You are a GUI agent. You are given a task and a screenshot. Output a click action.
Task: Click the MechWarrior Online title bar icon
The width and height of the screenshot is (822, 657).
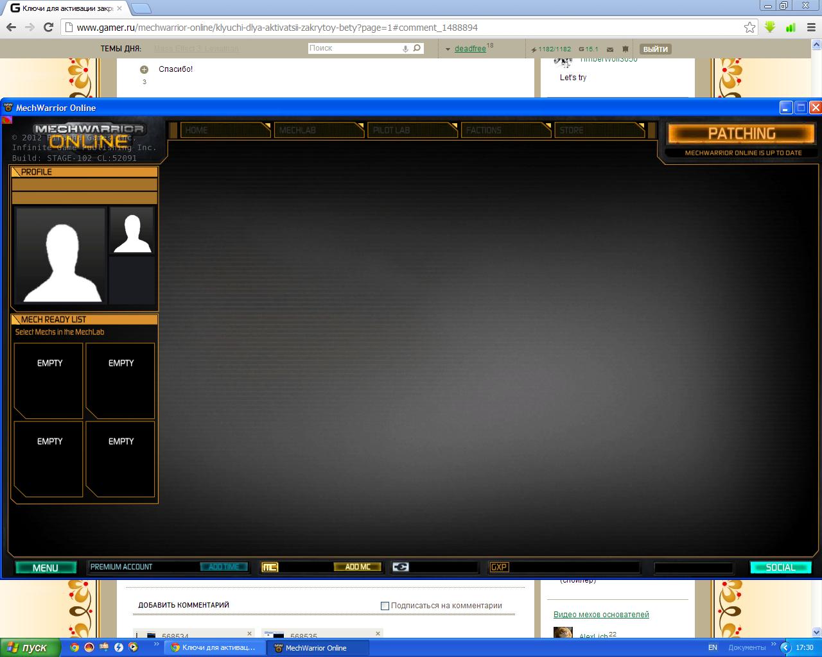8,108
